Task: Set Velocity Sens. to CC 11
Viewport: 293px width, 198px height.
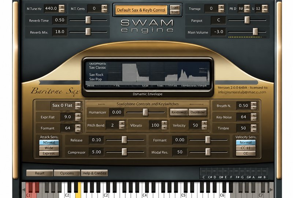Action: pyautogui.click(x=245, y=148)
